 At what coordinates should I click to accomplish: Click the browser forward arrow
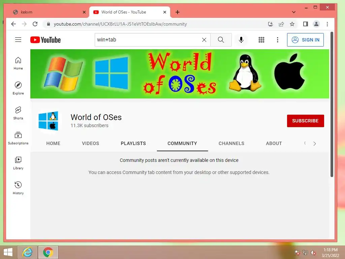click(x=24, y=24)
